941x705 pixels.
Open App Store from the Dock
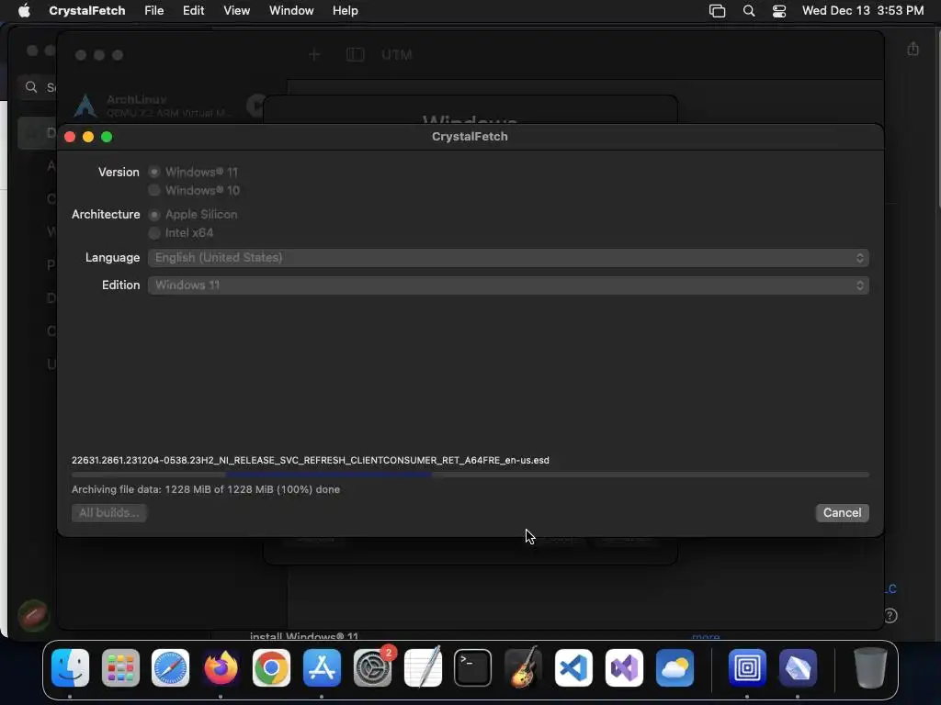[x=322, y=668]
